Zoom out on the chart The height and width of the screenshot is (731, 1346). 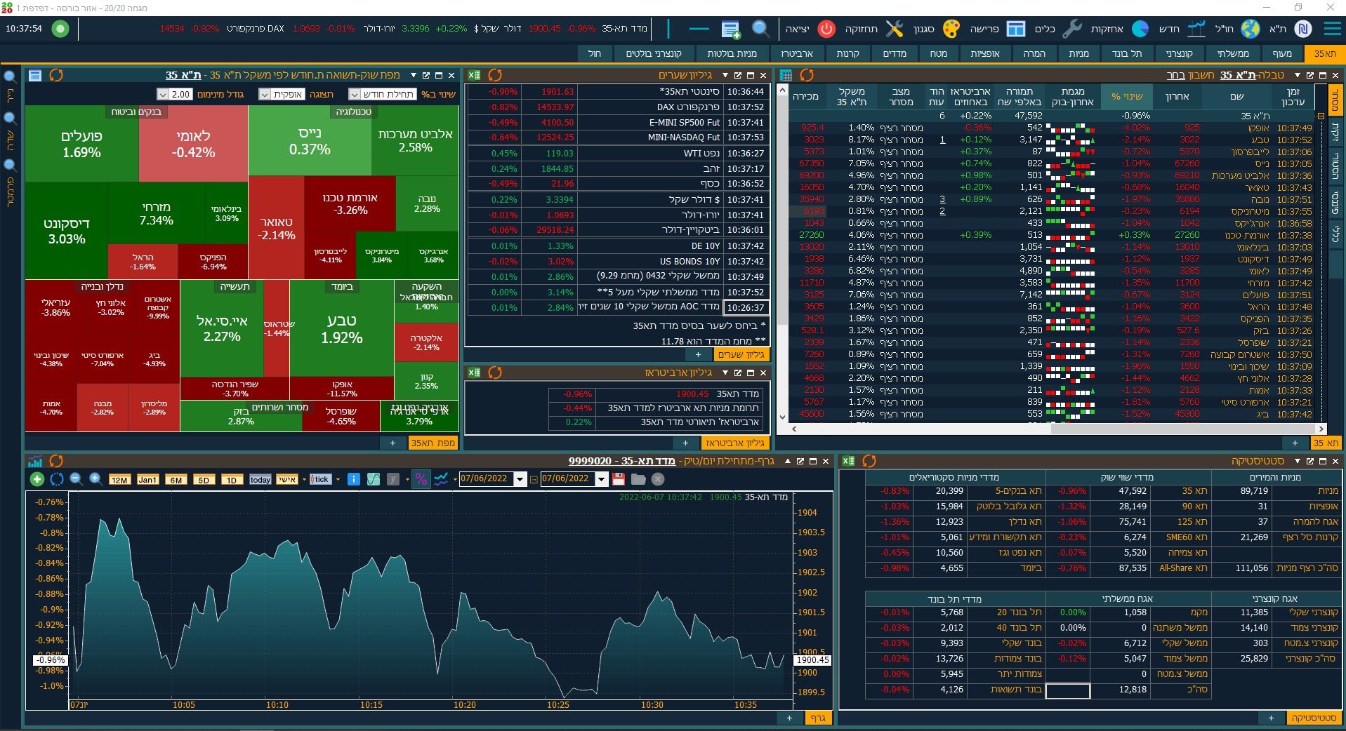pos(77,479)
